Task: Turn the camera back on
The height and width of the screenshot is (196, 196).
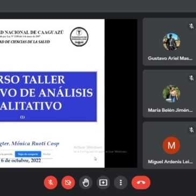Action: tap(68, 183)
